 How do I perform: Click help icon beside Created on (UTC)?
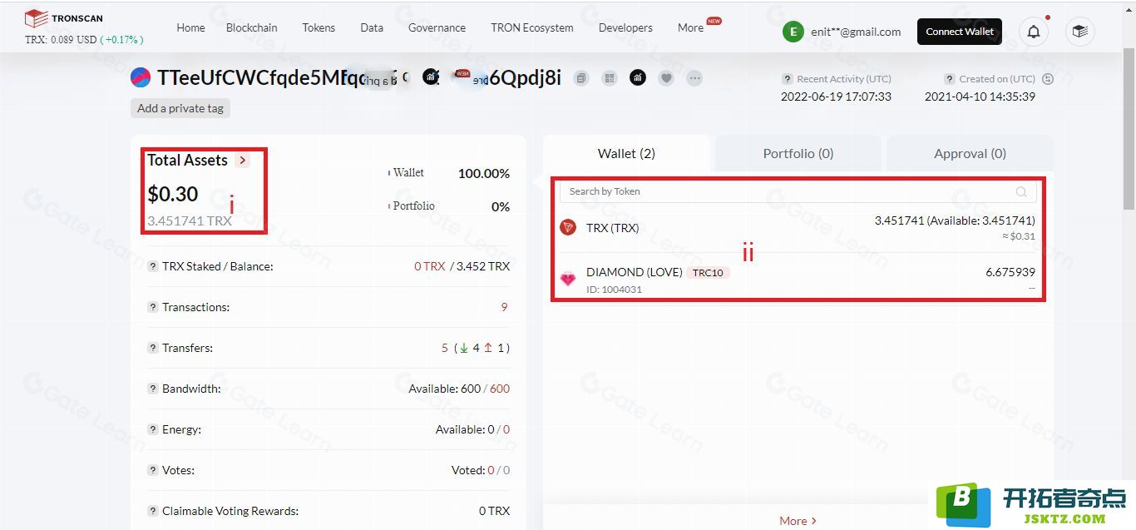click(949, 79)
